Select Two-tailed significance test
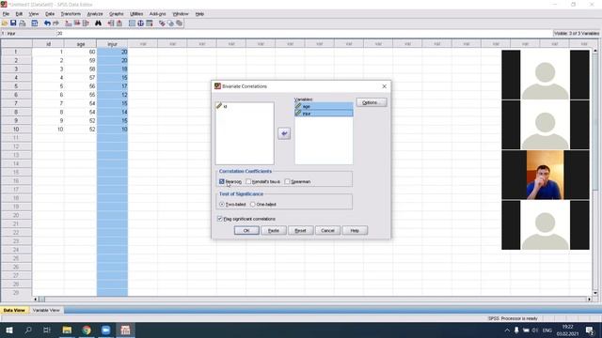Screen dimensions: 602x338 [x=222, y=205]
